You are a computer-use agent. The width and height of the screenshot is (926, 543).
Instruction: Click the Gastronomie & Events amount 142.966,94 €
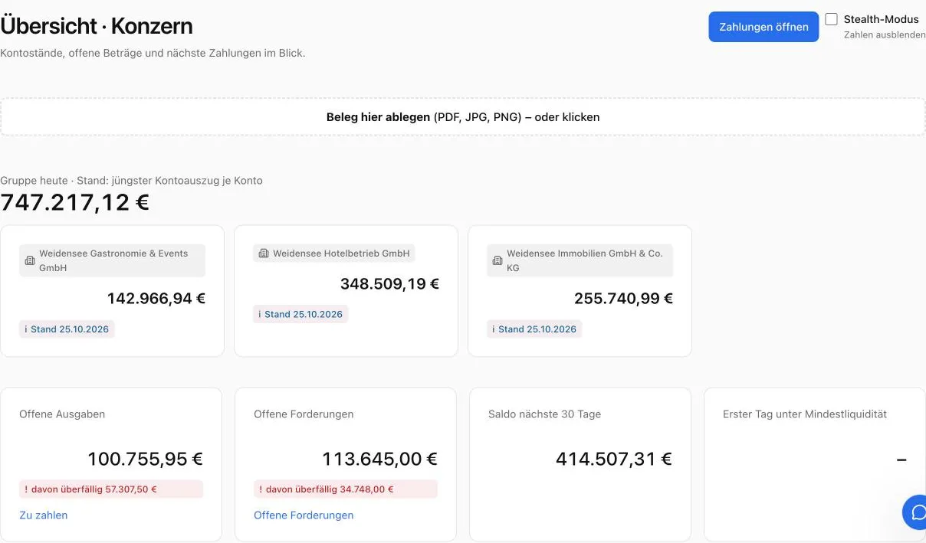pyautogui.click(x=156, y=299)
